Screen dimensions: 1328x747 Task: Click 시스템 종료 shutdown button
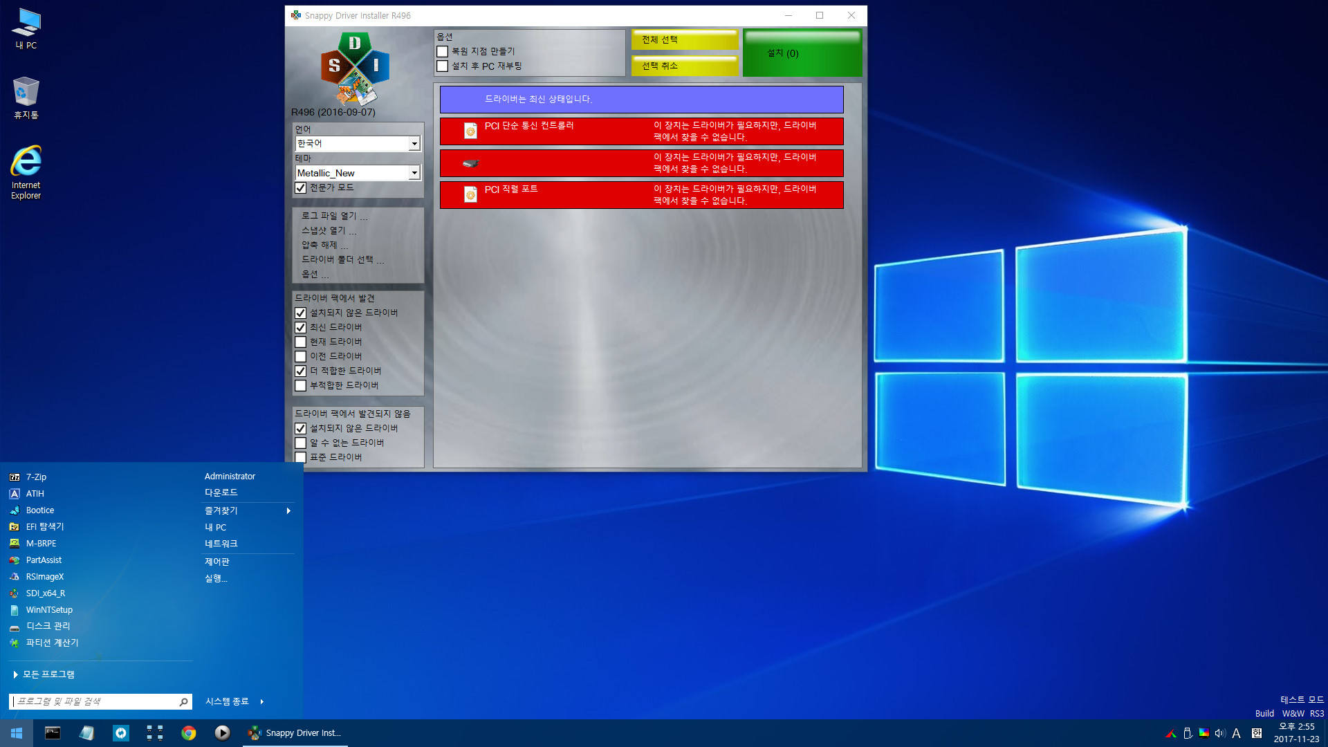click(x=227, y=702)
